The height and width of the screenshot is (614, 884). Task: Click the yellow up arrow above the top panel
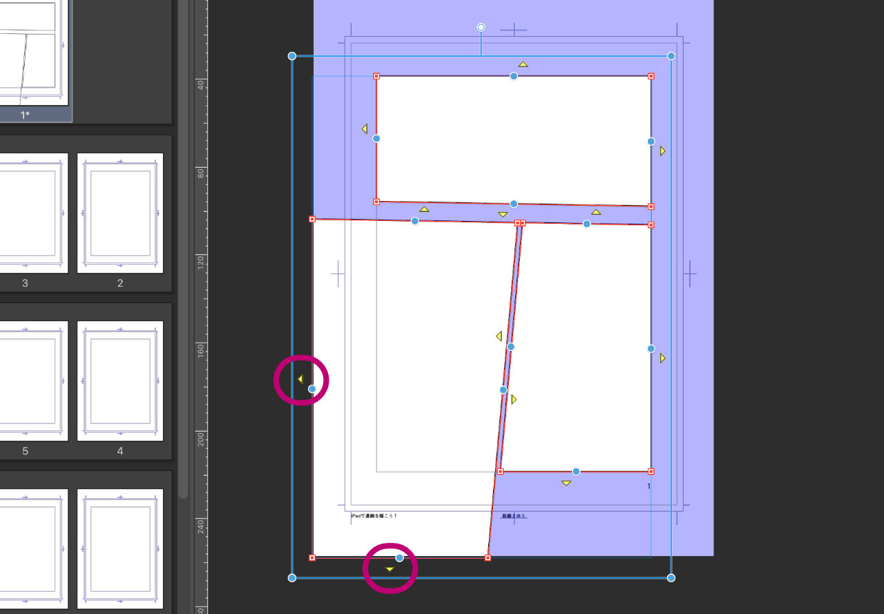(523, 65)
